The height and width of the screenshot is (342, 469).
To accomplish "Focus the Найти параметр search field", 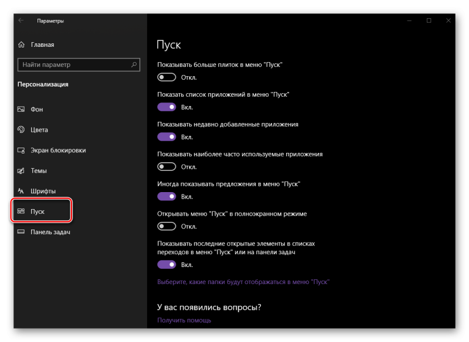I will click(x=79, y=64).
